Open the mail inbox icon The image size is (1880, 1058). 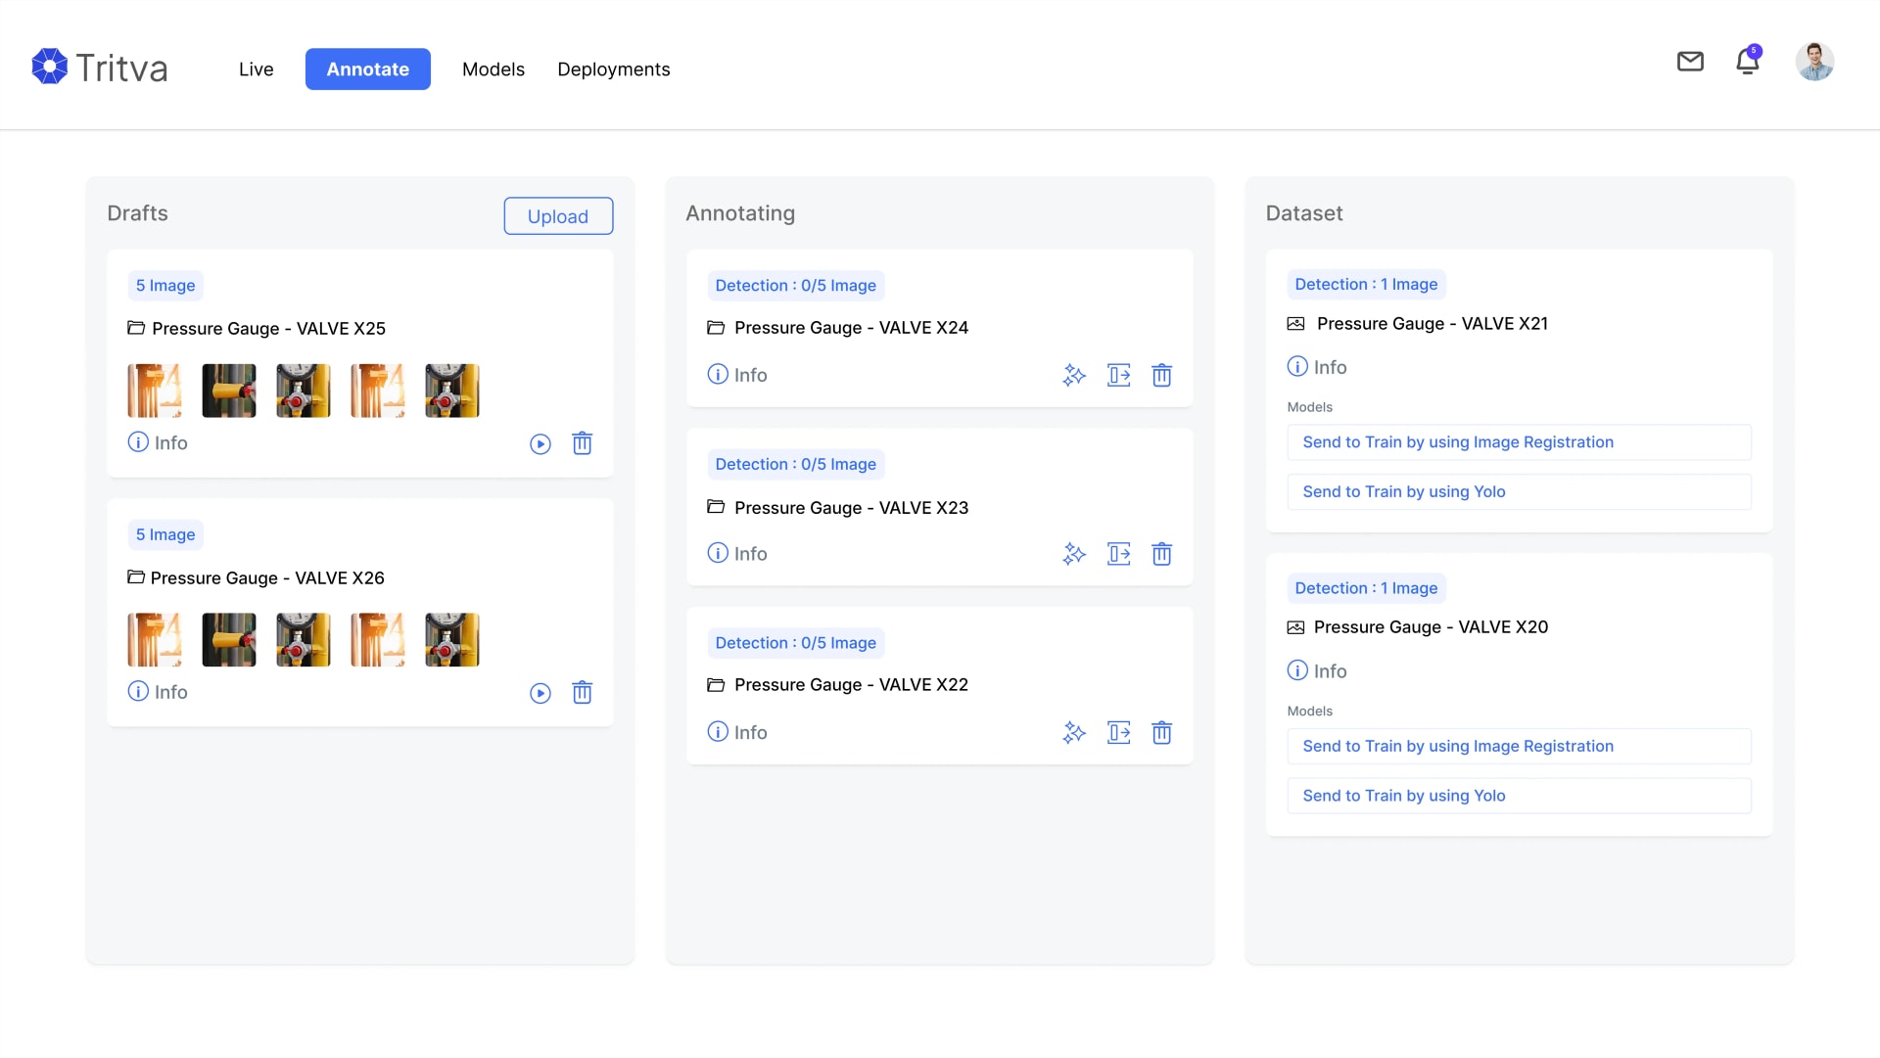pos(1690,62)
